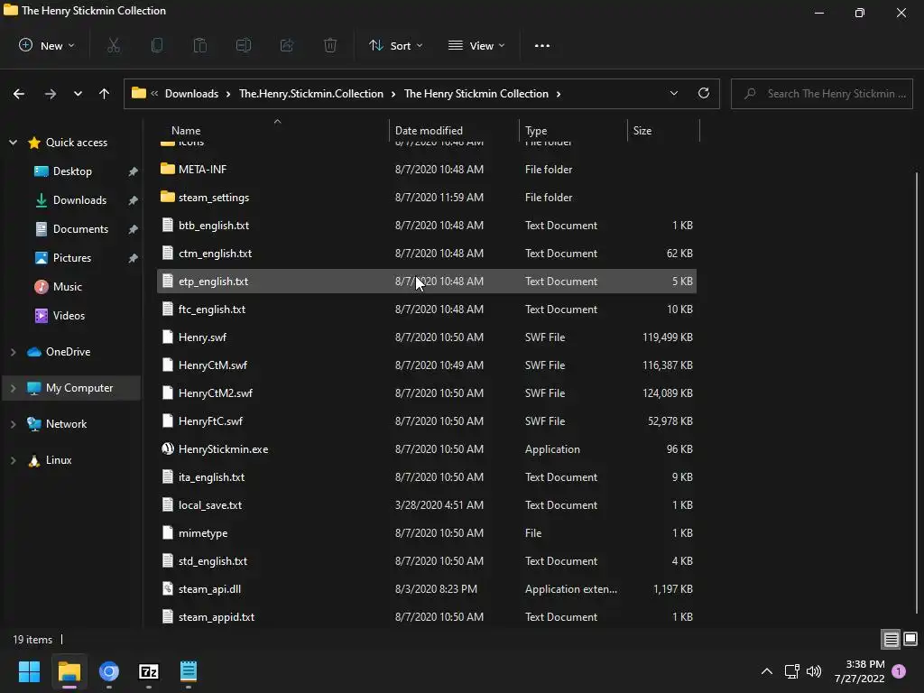Select Documents in the navigation pane

pos(80,229)
